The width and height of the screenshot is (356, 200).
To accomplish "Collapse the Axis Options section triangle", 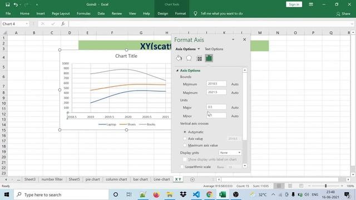I will [x=177, y=71].
